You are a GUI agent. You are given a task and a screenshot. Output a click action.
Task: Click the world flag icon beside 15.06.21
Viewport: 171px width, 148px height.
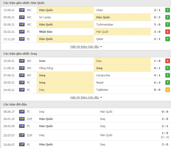[22, 61]
